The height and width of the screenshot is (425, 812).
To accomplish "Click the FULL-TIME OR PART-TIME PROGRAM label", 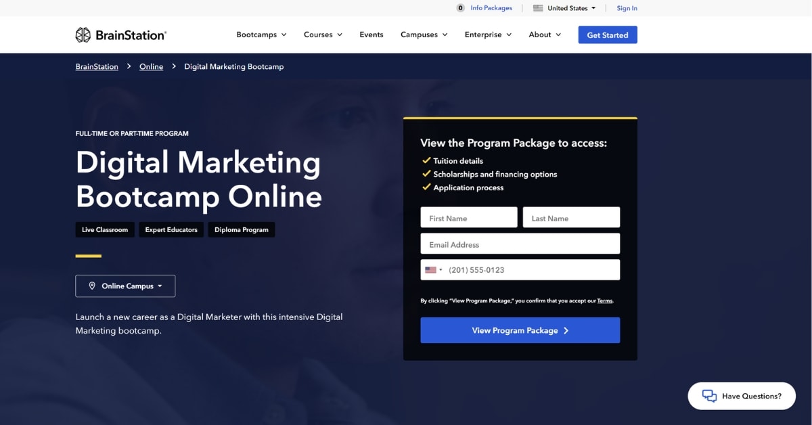I will pyautogui.click(x=132, y=134).
